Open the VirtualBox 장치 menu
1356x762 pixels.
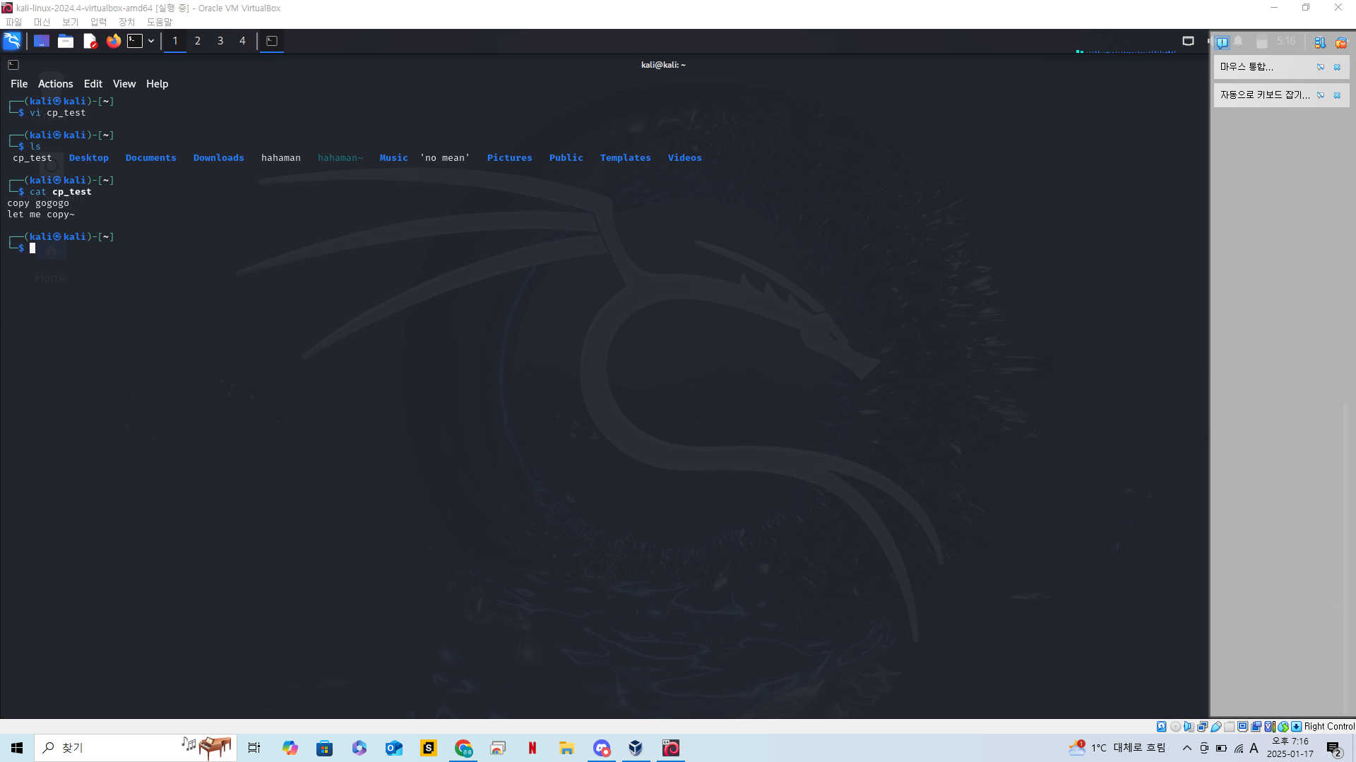click(126, 22)
